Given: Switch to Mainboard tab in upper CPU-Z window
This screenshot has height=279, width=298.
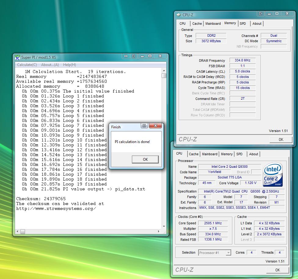Looking at the screenshot, I should (213, 24).
